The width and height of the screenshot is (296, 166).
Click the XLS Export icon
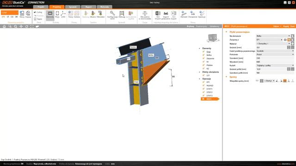(174, 15)
